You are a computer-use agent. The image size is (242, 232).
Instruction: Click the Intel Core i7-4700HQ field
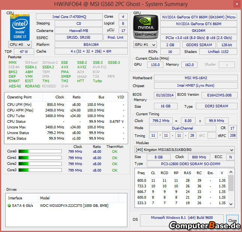coord(69,17)
